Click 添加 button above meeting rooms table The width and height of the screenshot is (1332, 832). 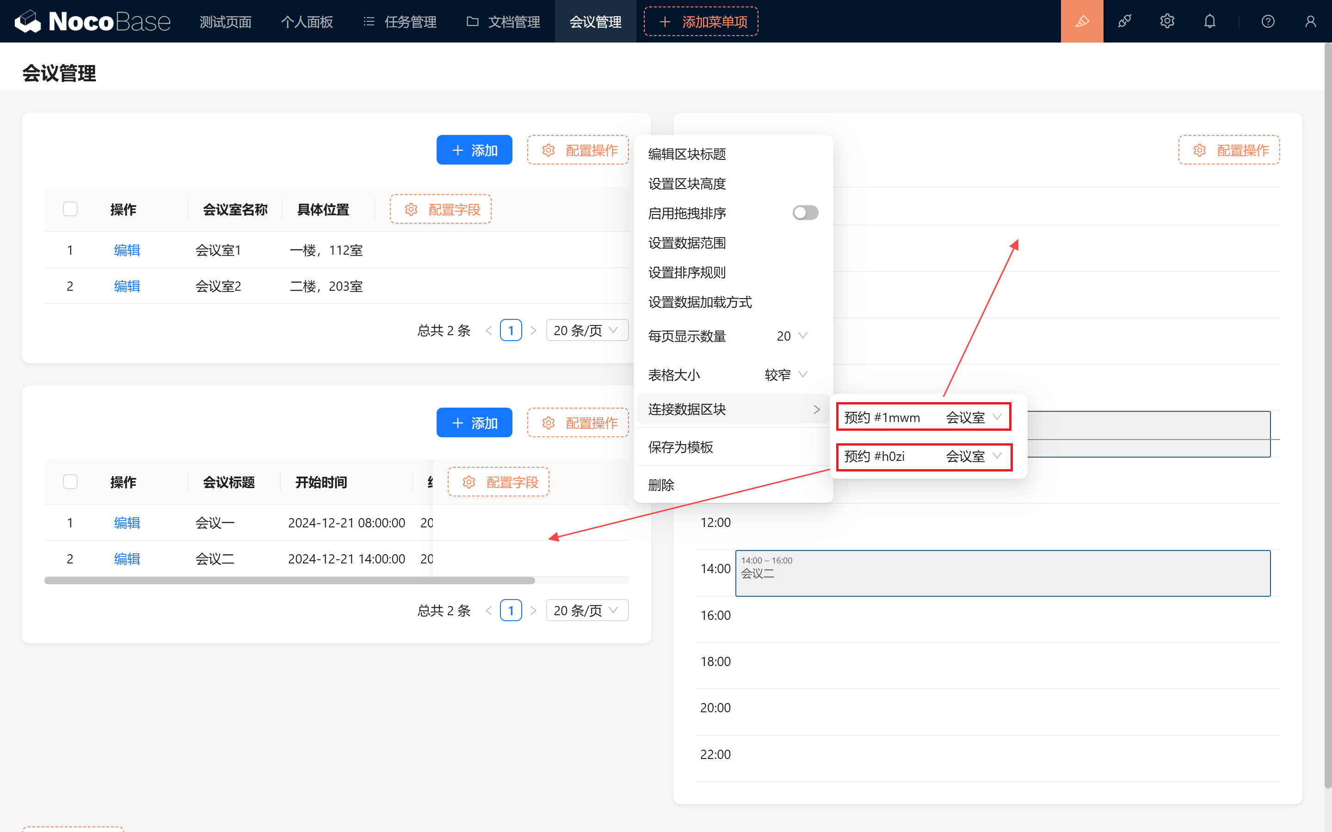click(474, 150)
